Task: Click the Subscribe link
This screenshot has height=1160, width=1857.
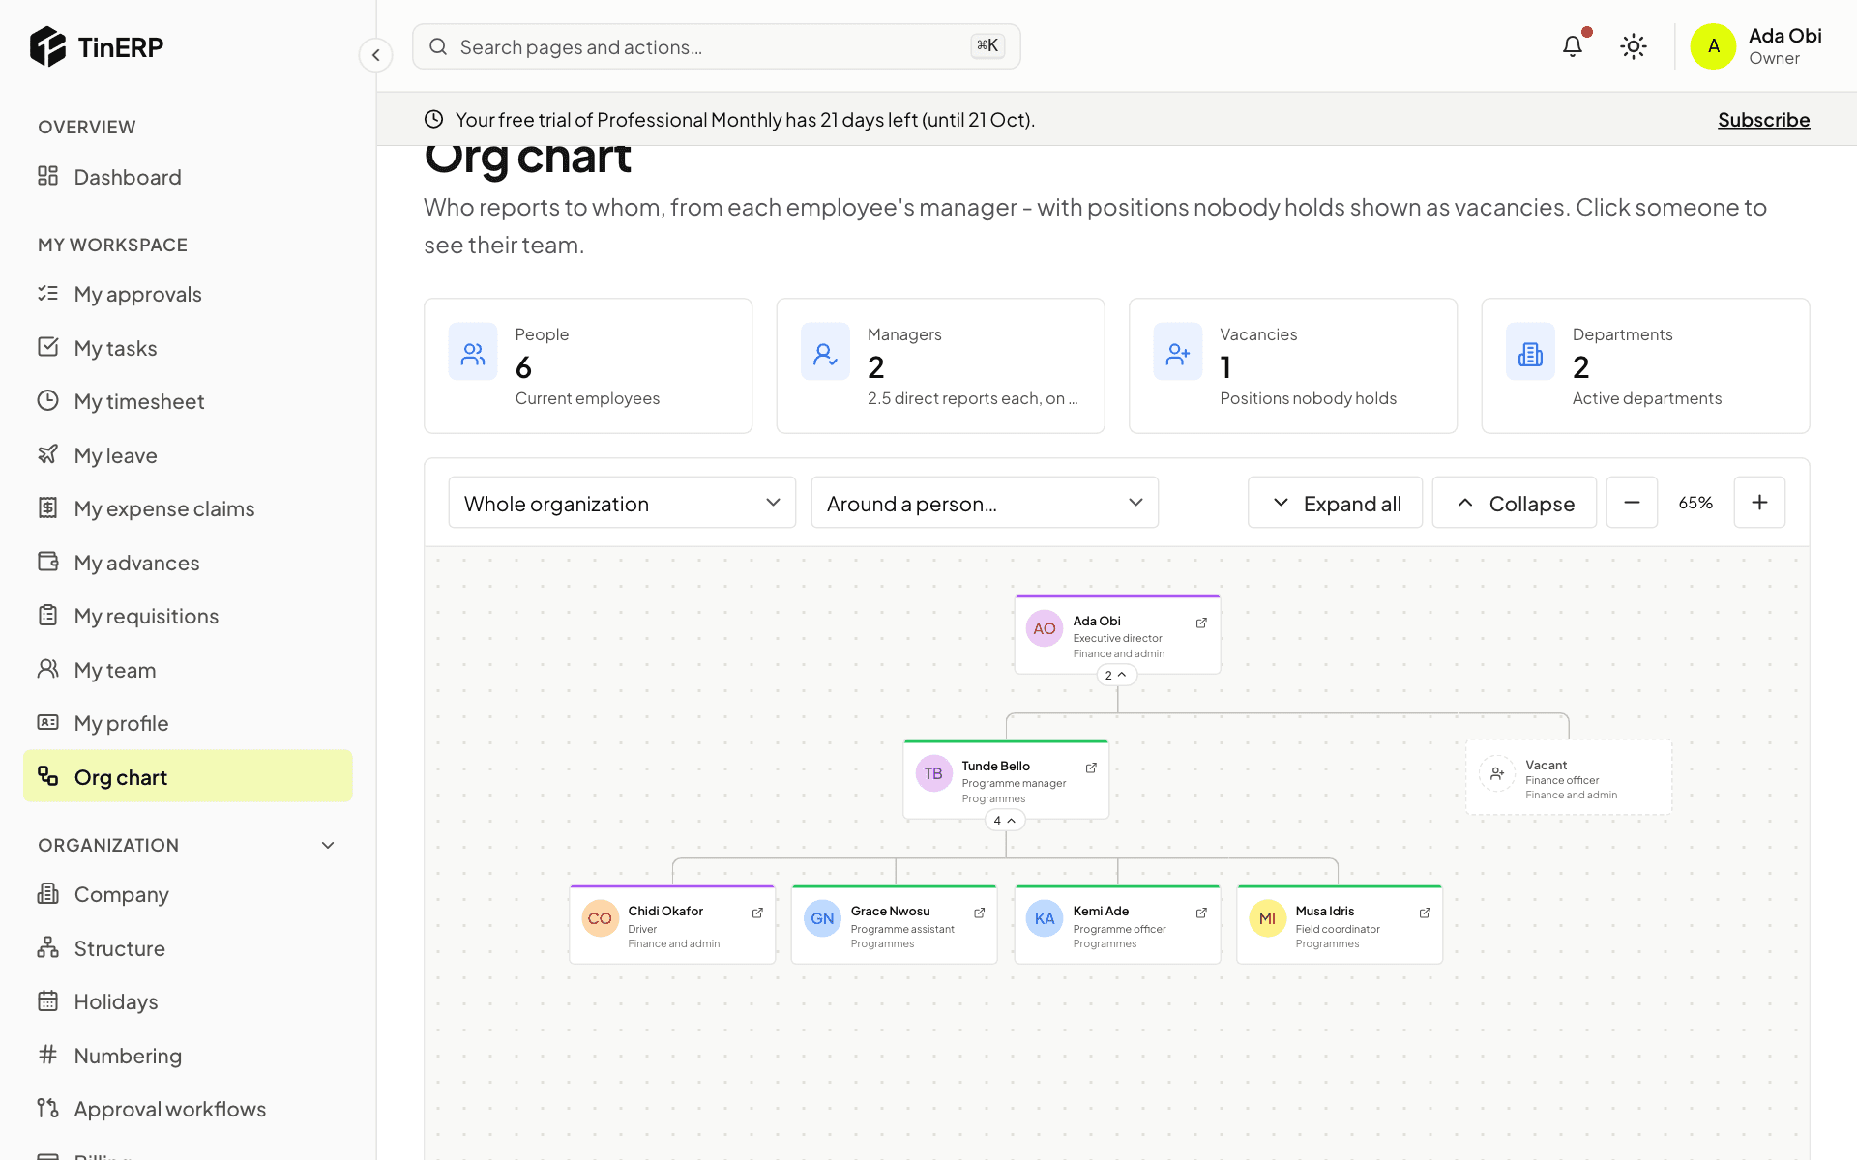Action: (1763, 120)
